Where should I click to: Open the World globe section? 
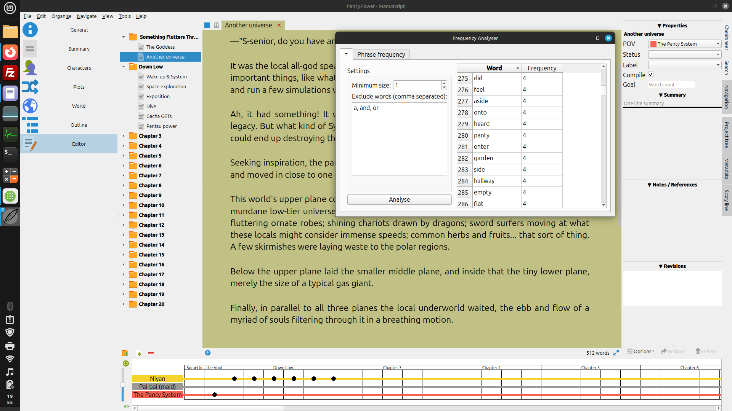(30, 106)
